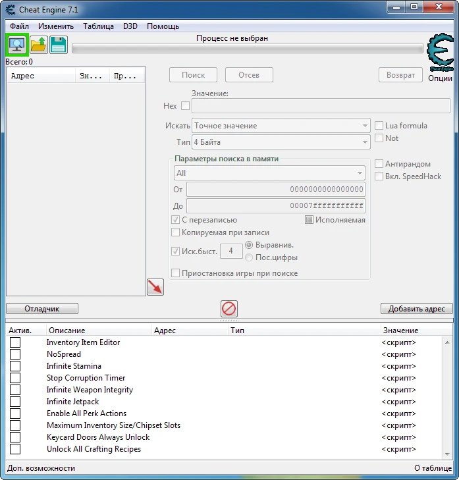
Task: Click the Адрес column header in results
Action: coord(41,76)
